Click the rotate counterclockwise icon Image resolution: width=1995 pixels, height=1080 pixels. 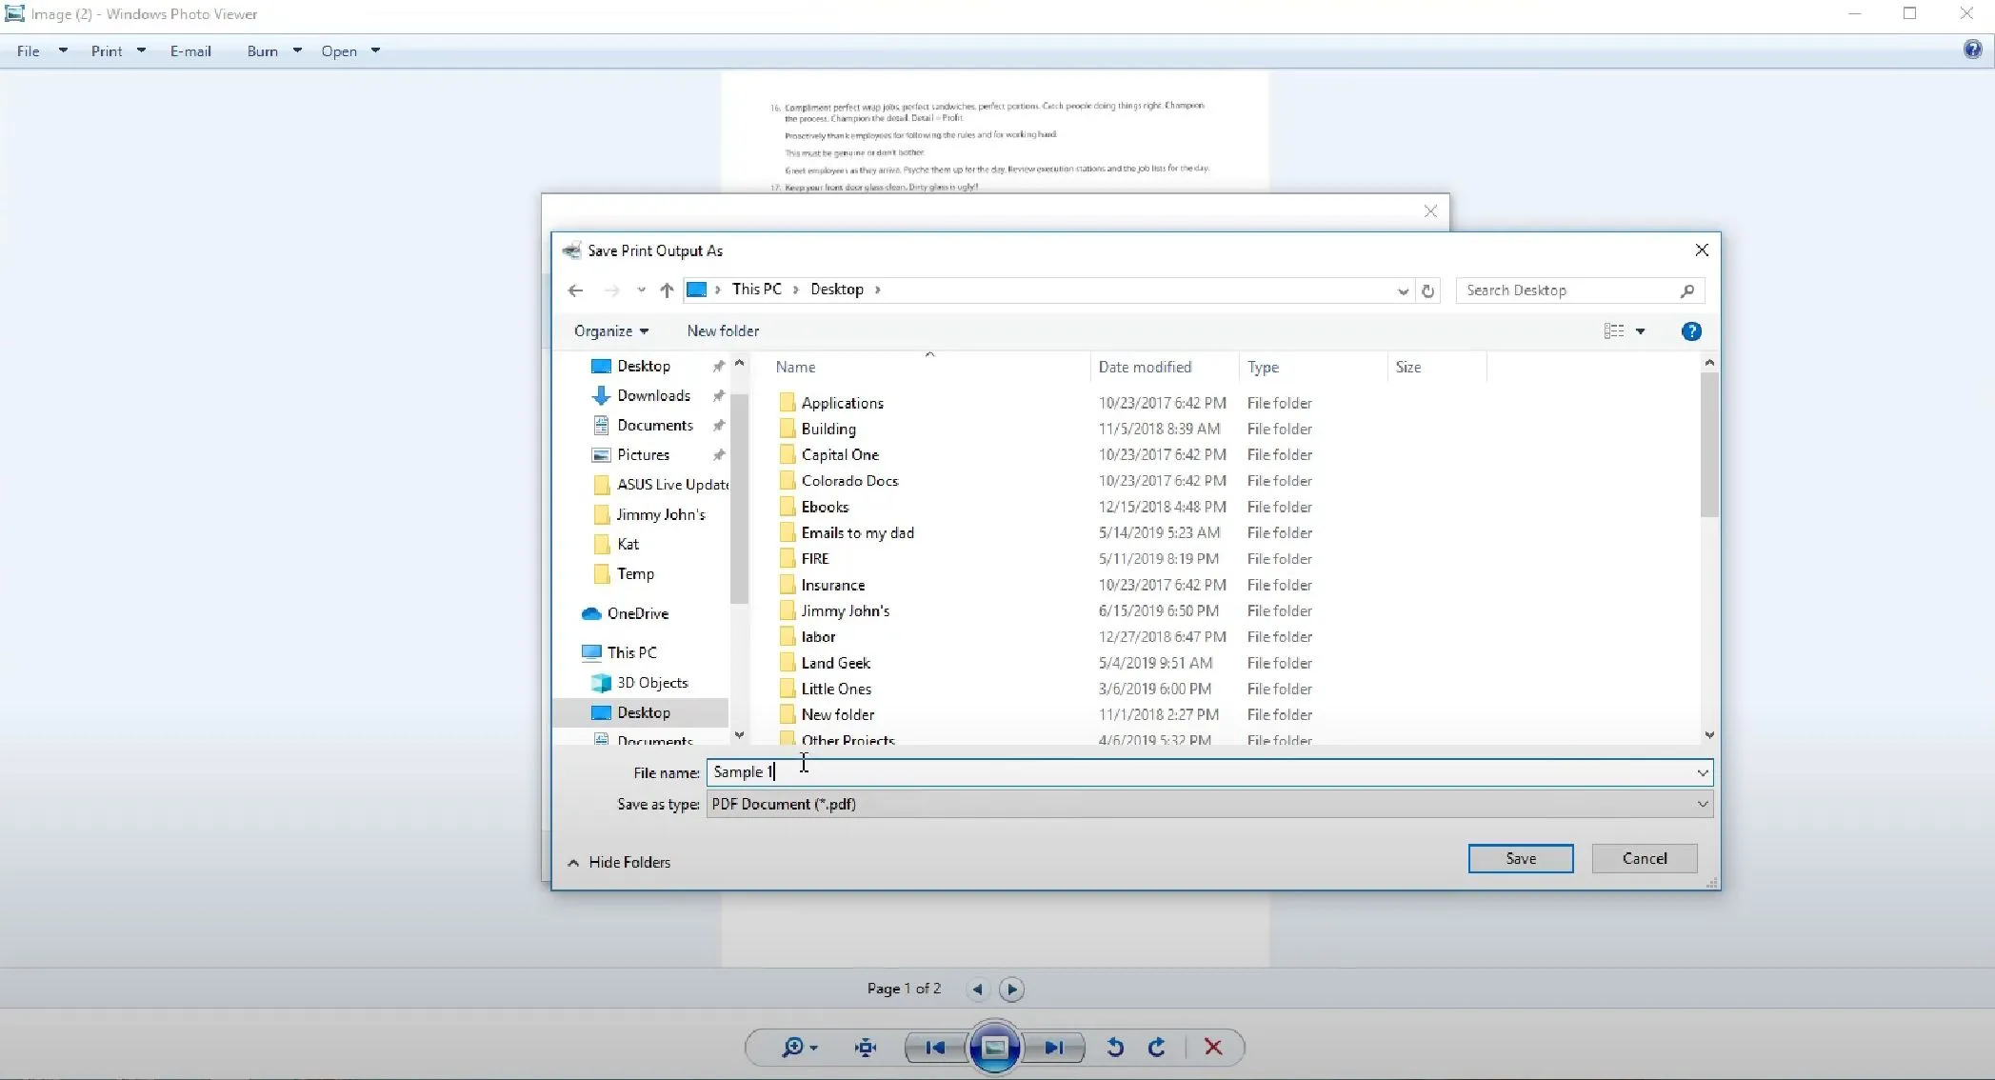[1114, 1047]
